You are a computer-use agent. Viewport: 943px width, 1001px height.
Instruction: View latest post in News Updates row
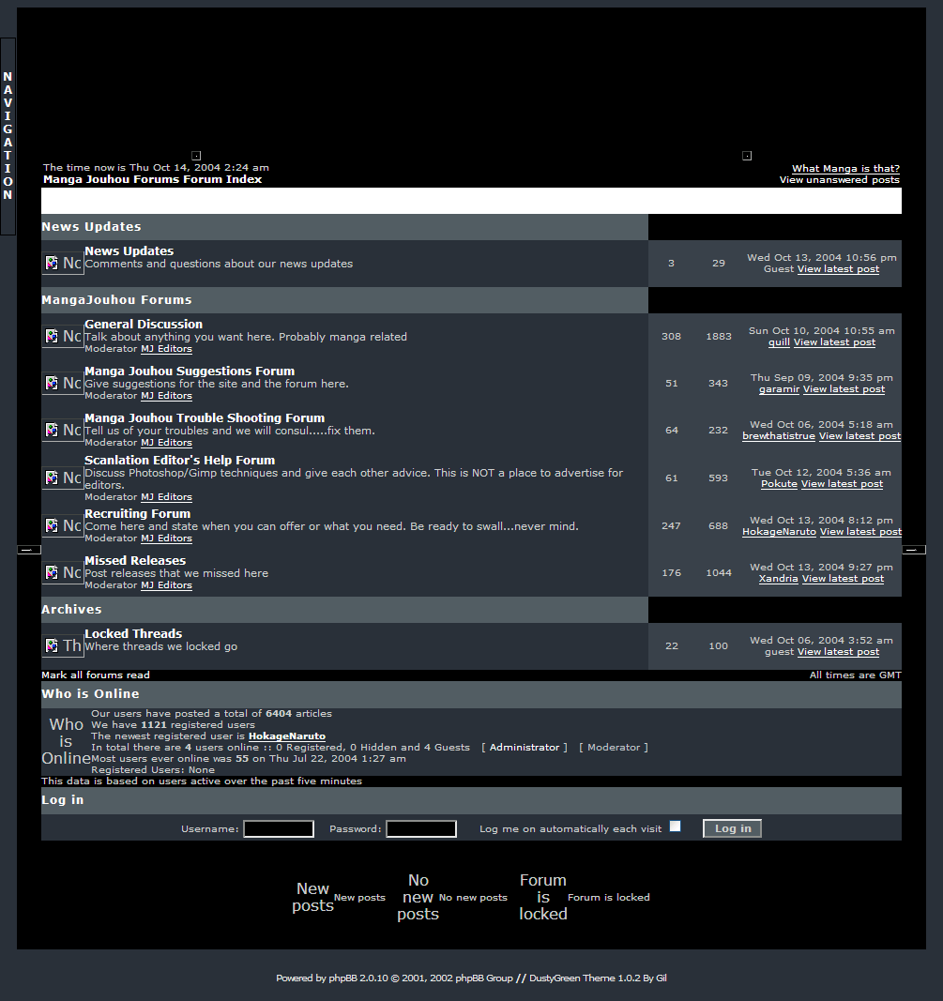pos(838,269)
